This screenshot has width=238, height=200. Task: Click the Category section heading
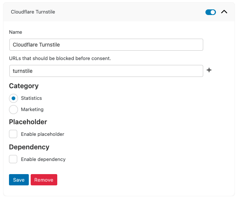tap(24, 86)
